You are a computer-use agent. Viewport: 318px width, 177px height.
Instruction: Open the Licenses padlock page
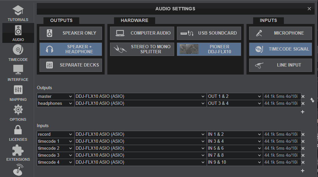click(18, 133)
